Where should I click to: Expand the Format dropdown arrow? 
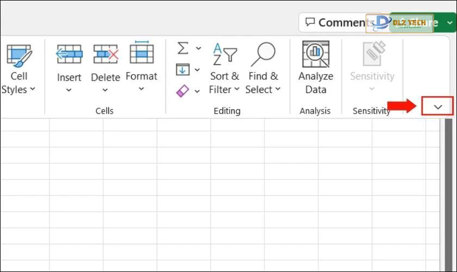tap(141, 89)
